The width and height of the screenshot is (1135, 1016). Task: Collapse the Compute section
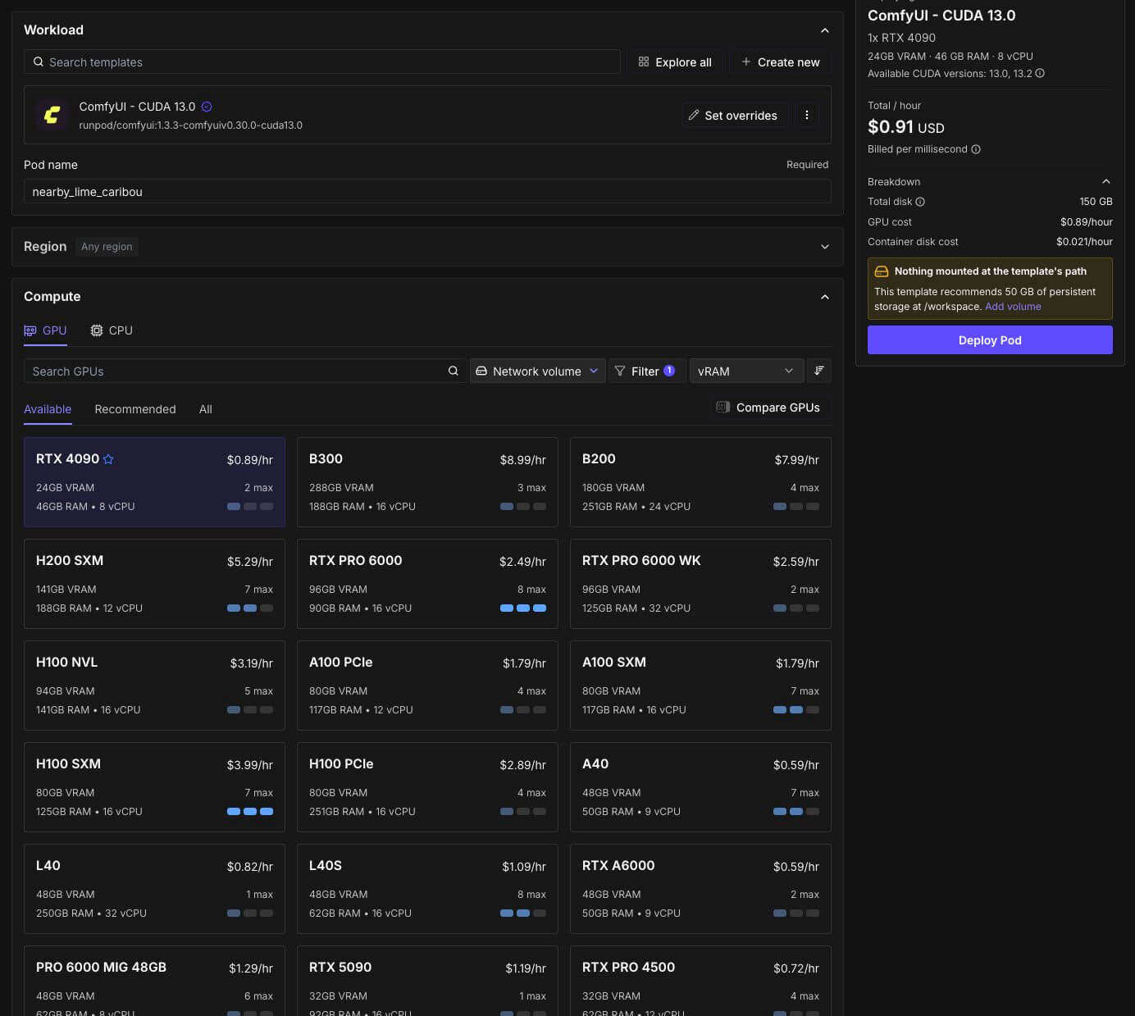click(825, 297)
